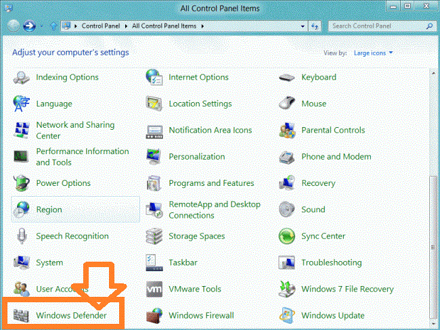Open the System computer icon
The image size is (440, 330).
click(x=22, y=262)
